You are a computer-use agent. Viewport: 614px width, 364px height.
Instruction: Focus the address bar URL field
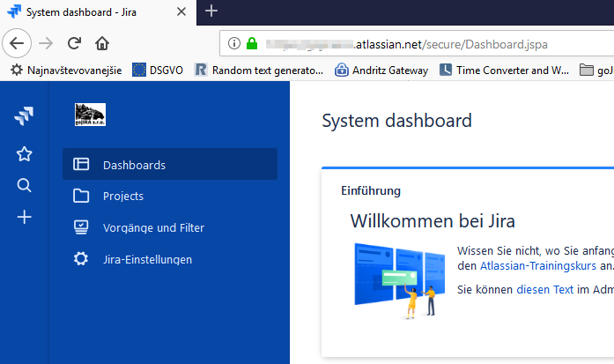click(x=417, y=44)
